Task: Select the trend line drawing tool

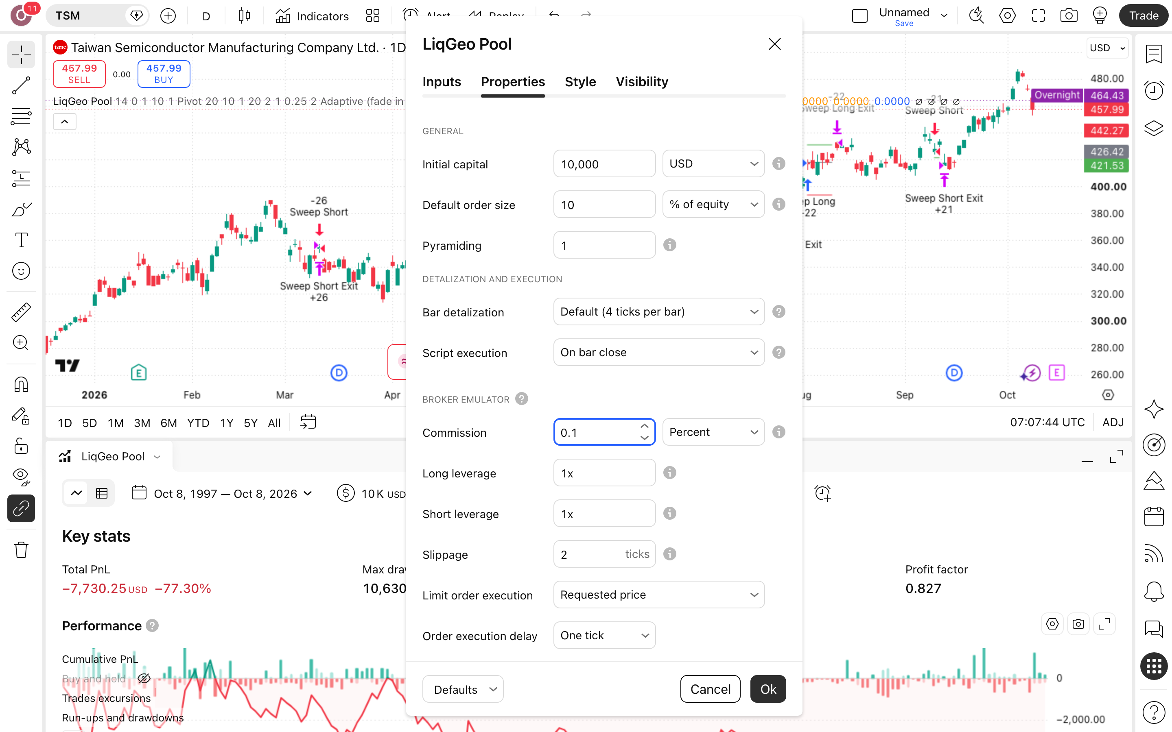Action: [21, 85]
